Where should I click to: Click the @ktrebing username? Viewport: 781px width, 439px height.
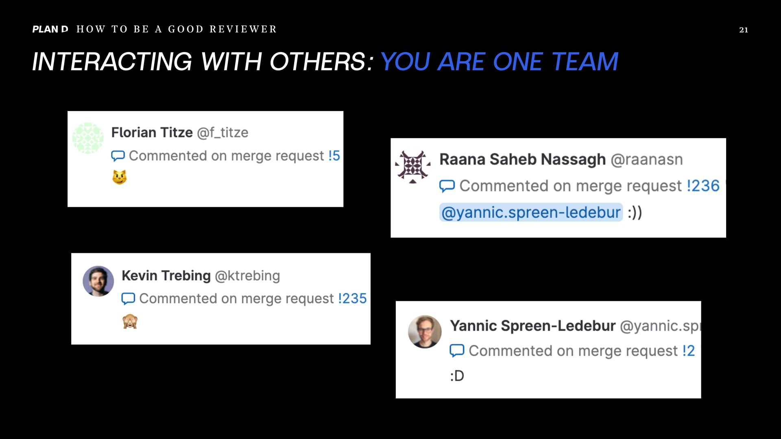(x=247, y=276)
